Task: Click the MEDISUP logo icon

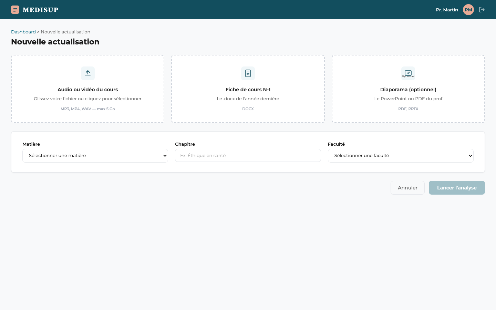Action: coord(15,10)
